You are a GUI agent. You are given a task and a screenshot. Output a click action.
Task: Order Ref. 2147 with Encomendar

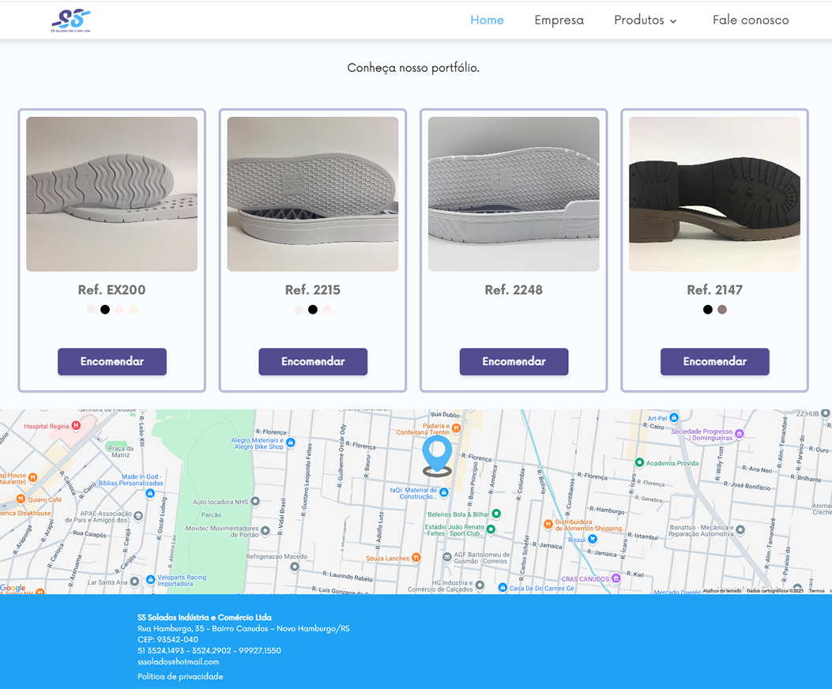point(715,361)
